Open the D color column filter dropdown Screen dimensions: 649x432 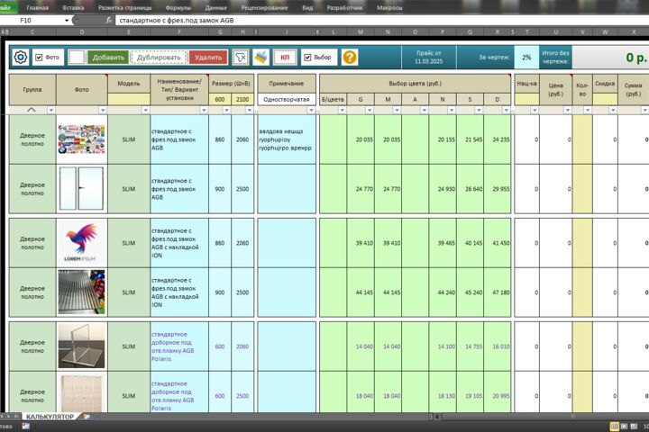[507, 110]
